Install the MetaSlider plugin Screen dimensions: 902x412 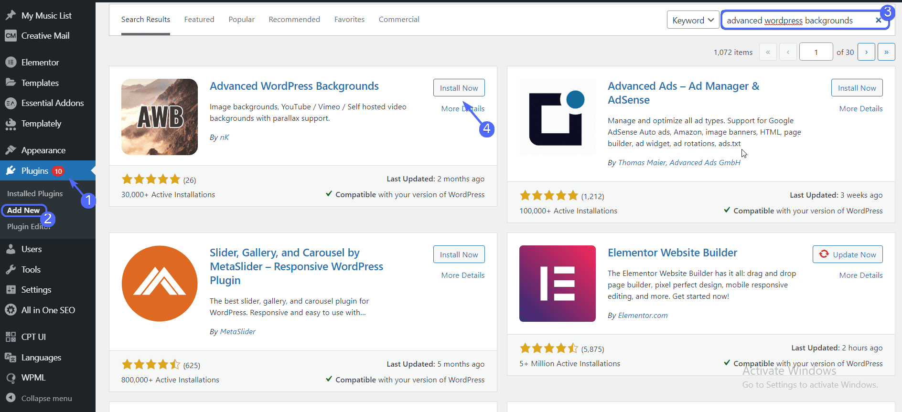[459, 254]
